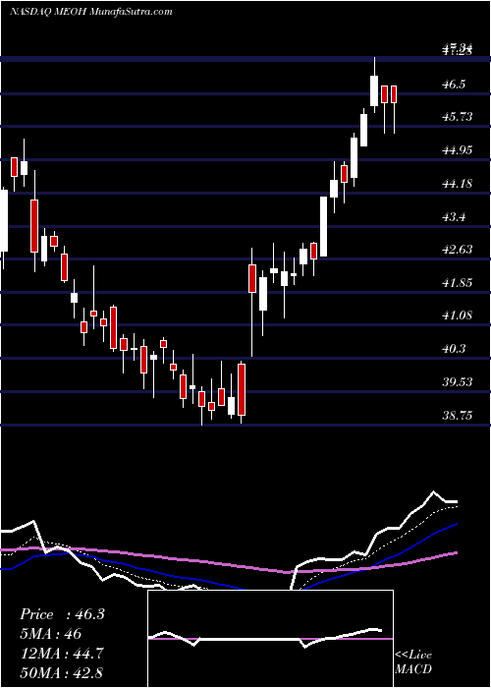Select the 45.73 price axis label

pyautogui.click(x=458, y=117)
